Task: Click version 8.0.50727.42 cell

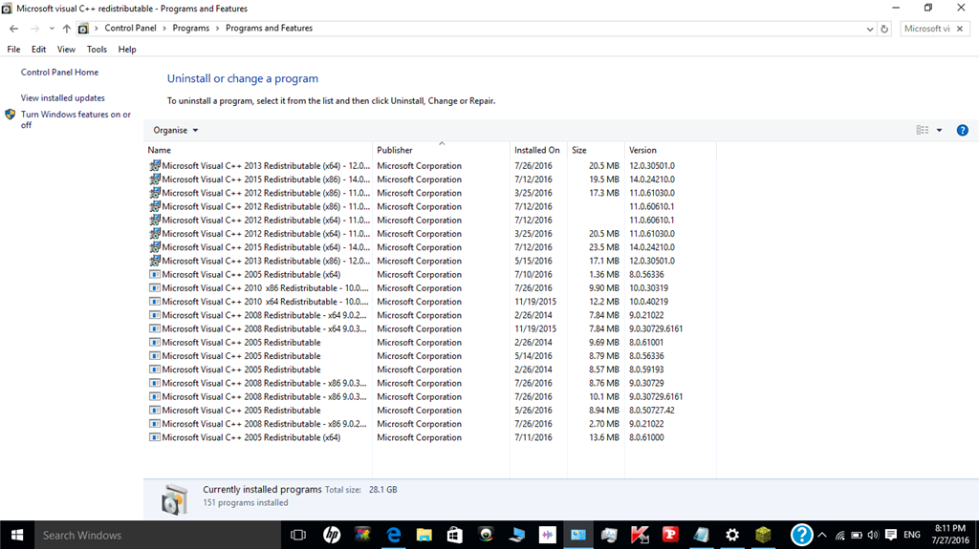Action: (x=652, y=411)
